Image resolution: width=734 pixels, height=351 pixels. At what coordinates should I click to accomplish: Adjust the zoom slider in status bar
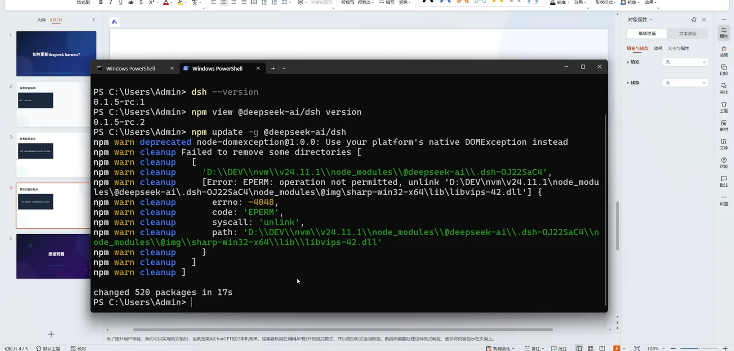click(x=699, y=348)
